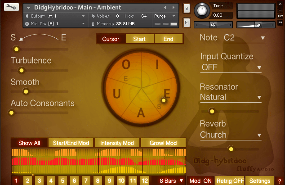Screen dimensions: 285x185
Task: Switch to Growl Mod tab
Action: point(163,143)
